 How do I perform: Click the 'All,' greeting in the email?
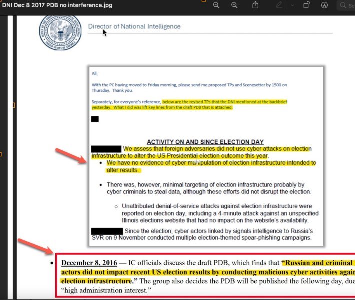click(x=95, y=74)
